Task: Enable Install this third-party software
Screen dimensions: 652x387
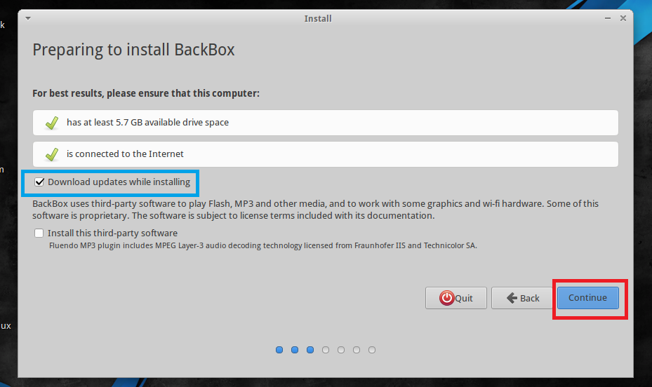Action: pyautogui.click(x=39, y=233)
